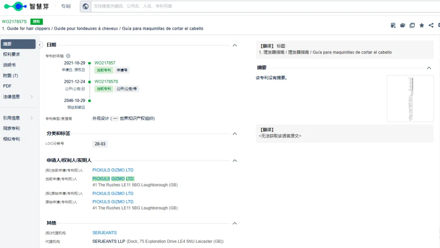Viewport: 440px width, 248px height.
Task: Click the save-note icon in top toolbar
Action: pyautogui.click(x=393, y=26)
